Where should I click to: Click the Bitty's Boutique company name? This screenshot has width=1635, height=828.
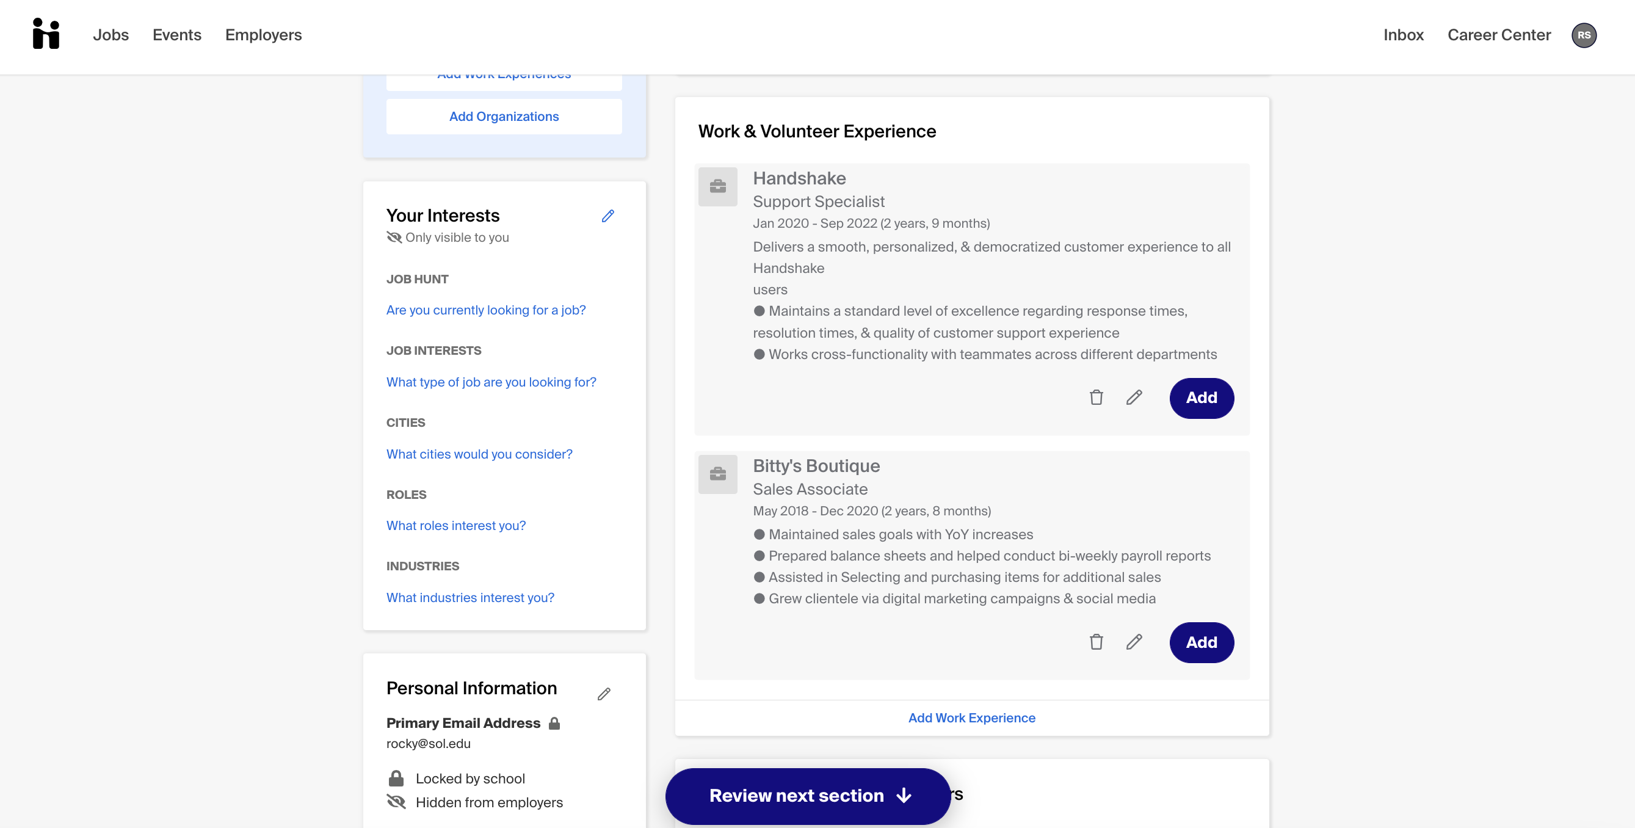[816, 466]
